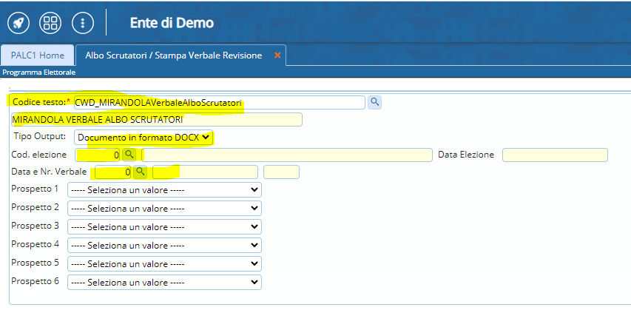Click into the Codice testo input field

(219, 102)
